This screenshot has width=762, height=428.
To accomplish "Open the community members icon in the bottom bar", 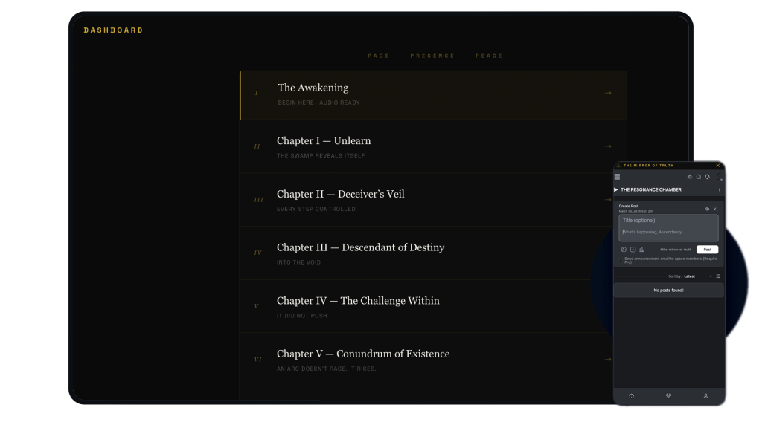I will (668, 396).
